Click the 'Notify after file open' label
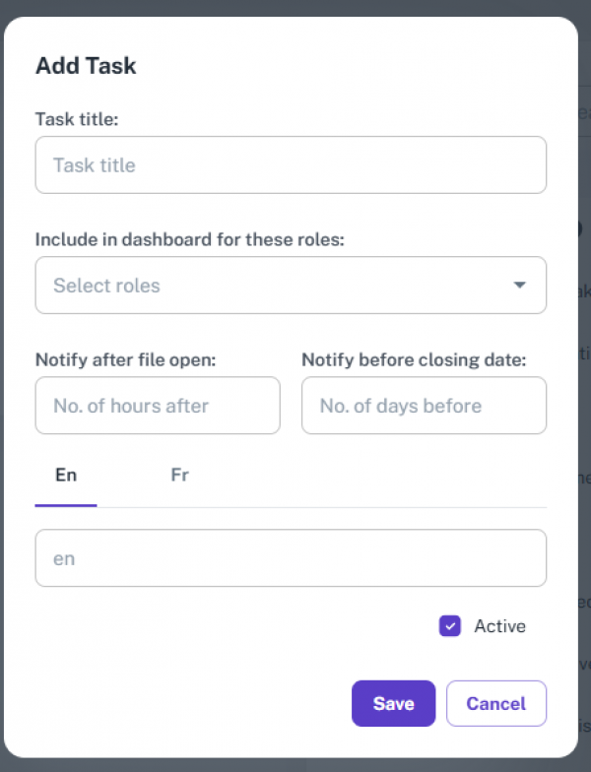The width and height of the screenshot is (591, 772). pyautogui.click(x=125, y=359)
